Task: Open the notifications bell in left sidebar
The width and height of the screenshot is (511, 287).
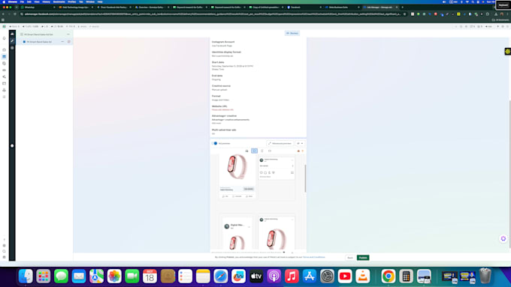Action: (x=5, y=38)
